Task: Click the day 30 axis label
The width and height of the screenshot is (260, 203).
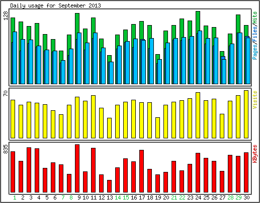Action: 246,198
